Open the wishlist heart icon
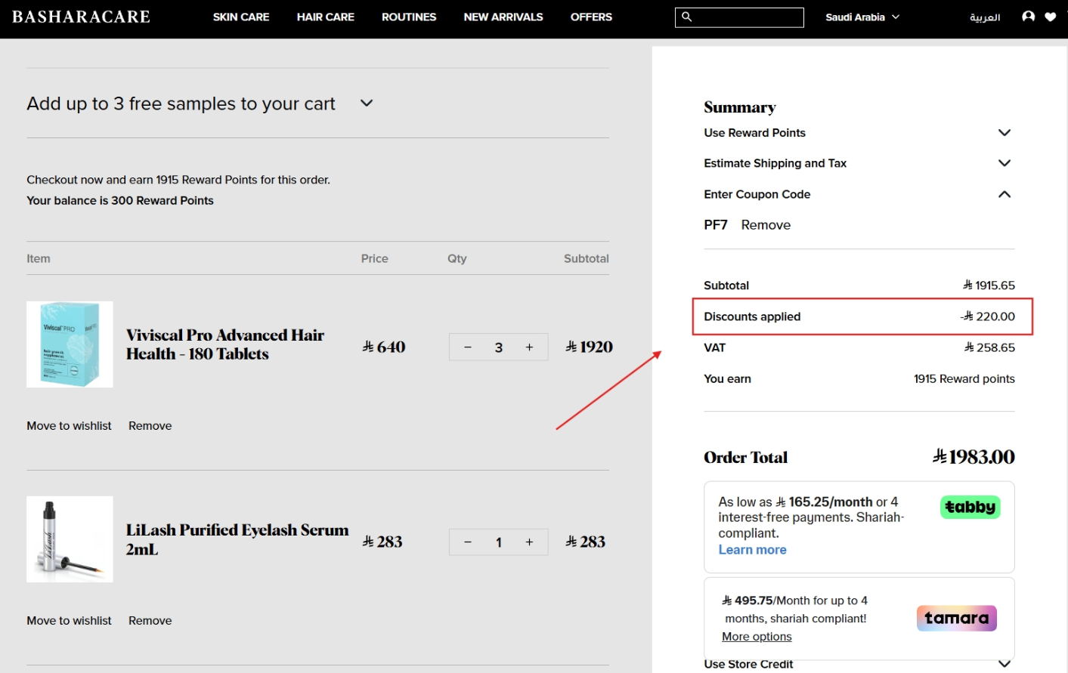The height and width of the screenshot is (673, 1068). click(x=1051, y=17)
